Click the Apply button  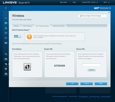[x=101, y=84]
